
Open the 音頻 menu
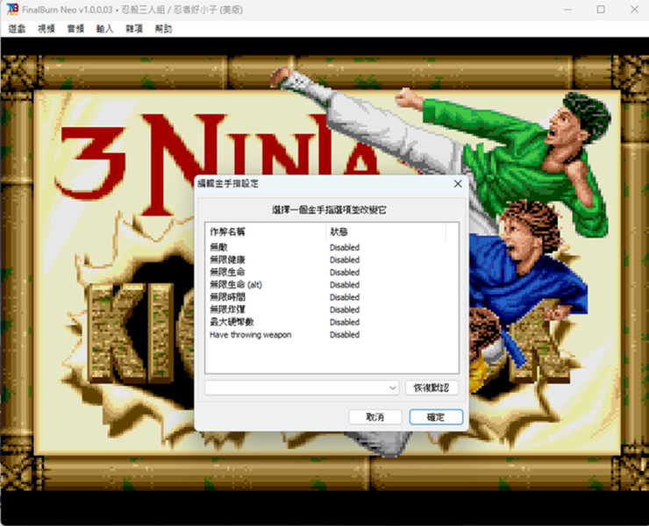(x=75, y=29)
